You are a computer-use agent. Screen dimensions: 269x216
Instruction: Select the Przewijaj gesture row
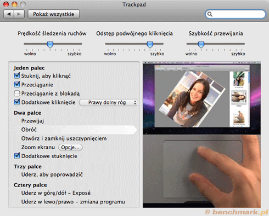click(x=32, y=121)
